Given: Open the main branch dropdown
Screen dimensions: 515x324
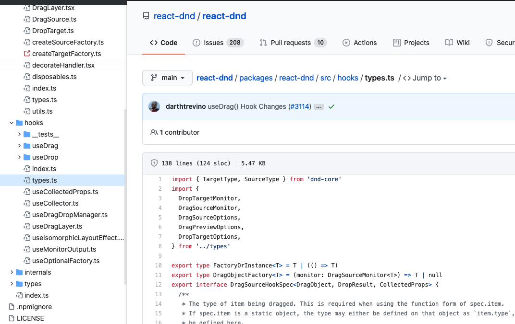Looking at the screenshot, I should 167,78.
